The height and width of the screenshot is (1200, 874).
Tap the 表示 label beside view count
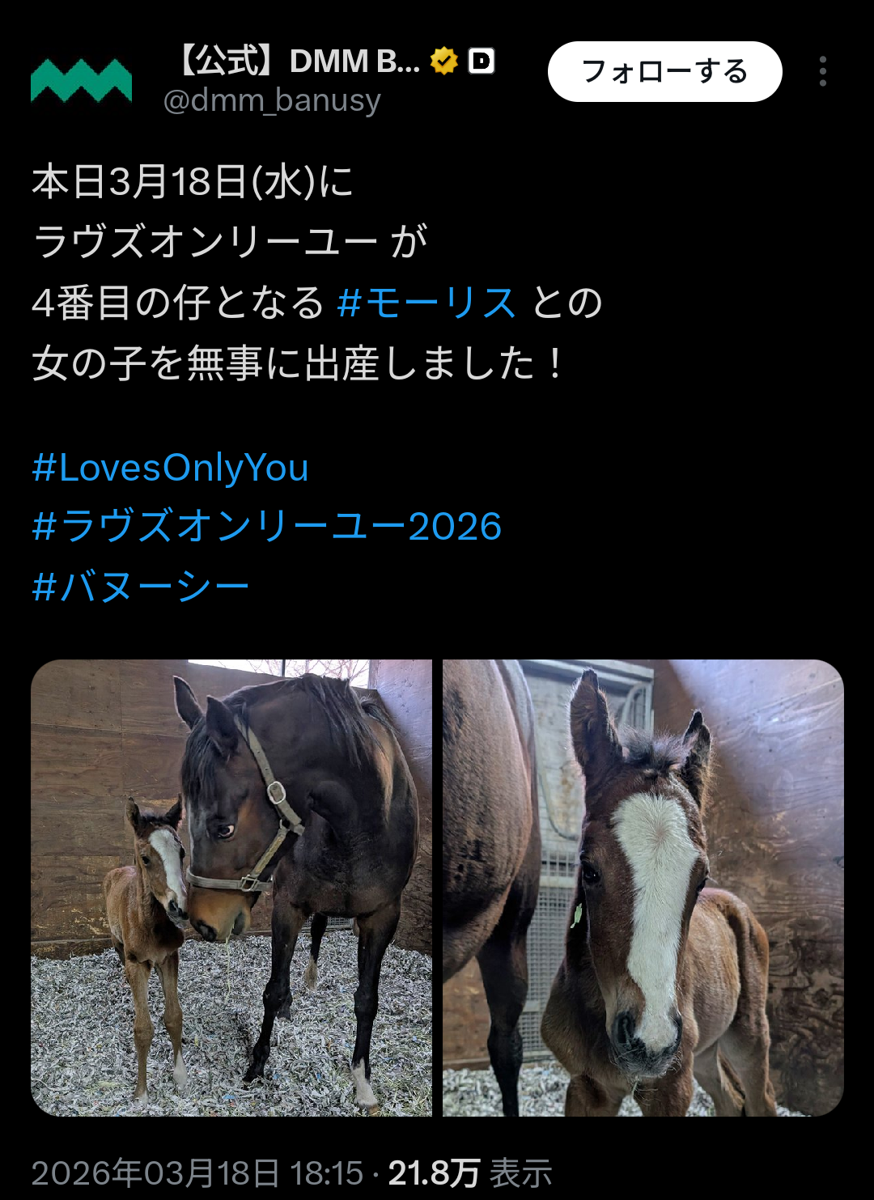click(521, 1173)
